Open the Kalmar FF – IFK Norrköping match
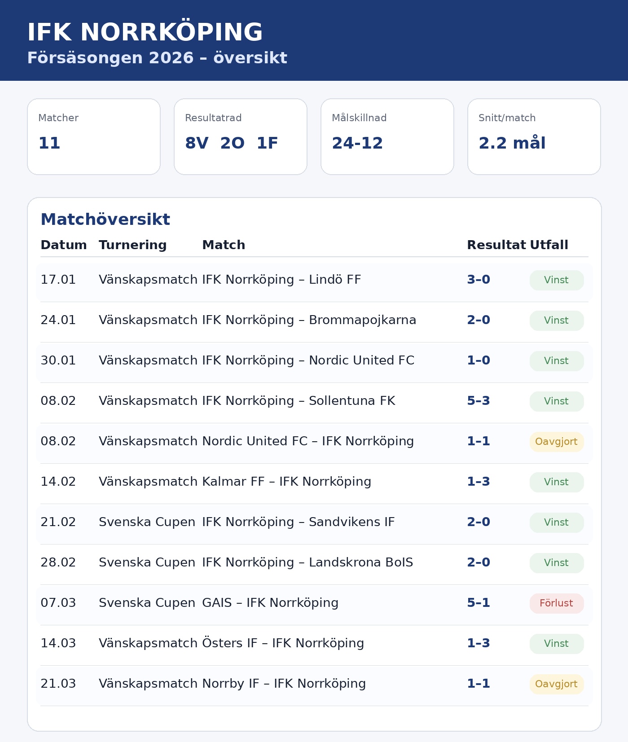 tap(286, 482)
